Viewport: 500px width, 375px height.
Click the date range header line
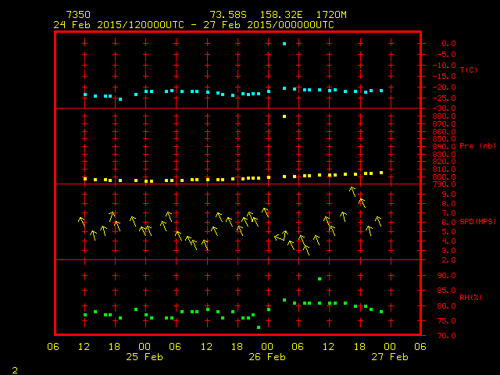[194, 25]
